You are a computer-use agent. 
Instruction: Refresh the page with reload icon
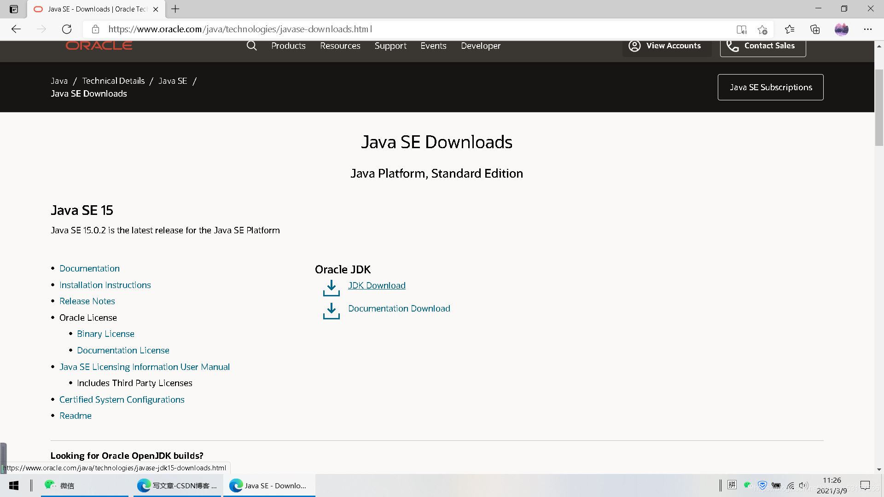[67, 29]
